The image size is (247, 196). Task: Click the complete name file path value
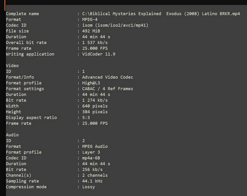[161, 14]
